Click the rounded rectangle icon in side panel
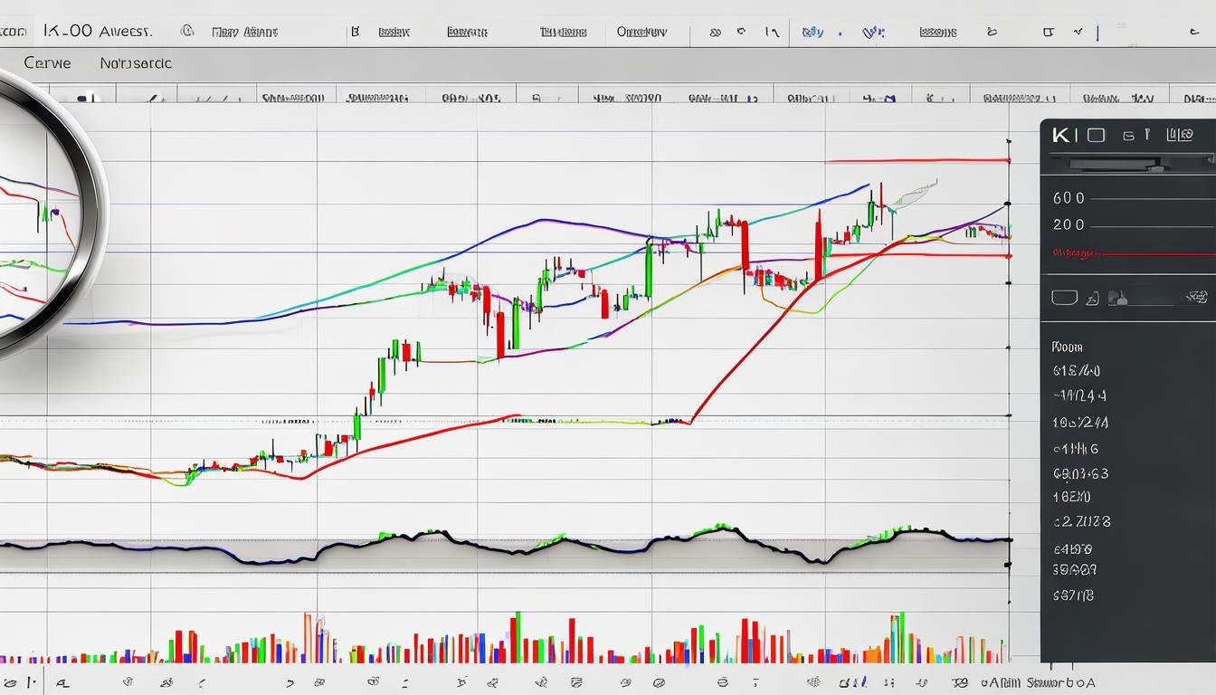The image size is (1216, 695). [1064, 297]
